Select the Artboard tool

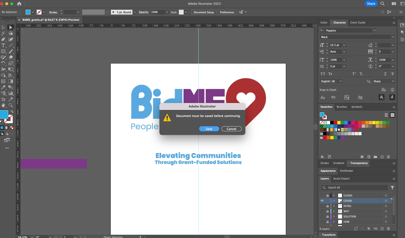(x=3, y=99)
